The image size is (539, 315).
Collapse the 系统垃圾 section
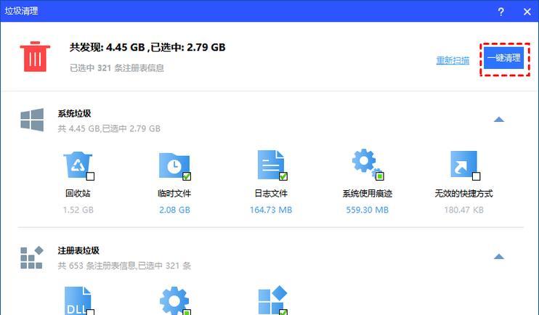499,120
